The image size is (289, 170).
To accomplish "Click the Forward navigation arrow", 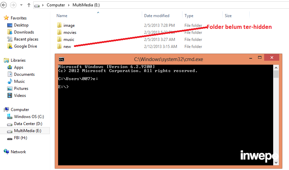I will pyautogui.click(x=13, y=5).
